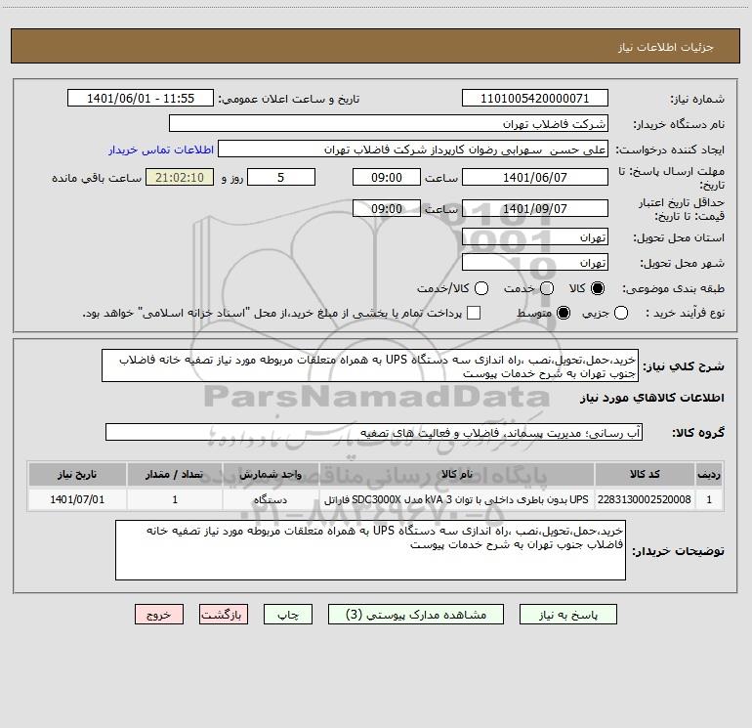Click the announcement date field 1401/06/01 - 11:55
The image size is (752, 728).
click(x=141, y=99)
